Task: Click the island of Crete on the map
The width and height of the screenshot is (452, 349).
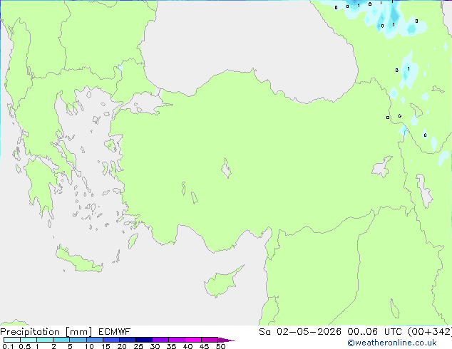Action: (78, 260)
